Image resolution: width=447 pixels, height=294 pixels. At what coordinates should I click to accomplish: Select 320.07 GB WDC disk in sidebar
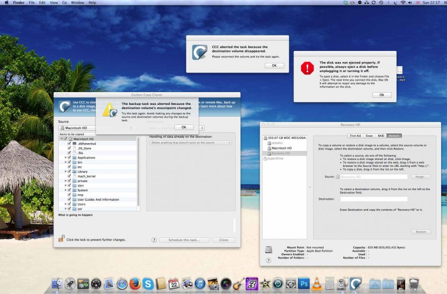coord(287,138)
